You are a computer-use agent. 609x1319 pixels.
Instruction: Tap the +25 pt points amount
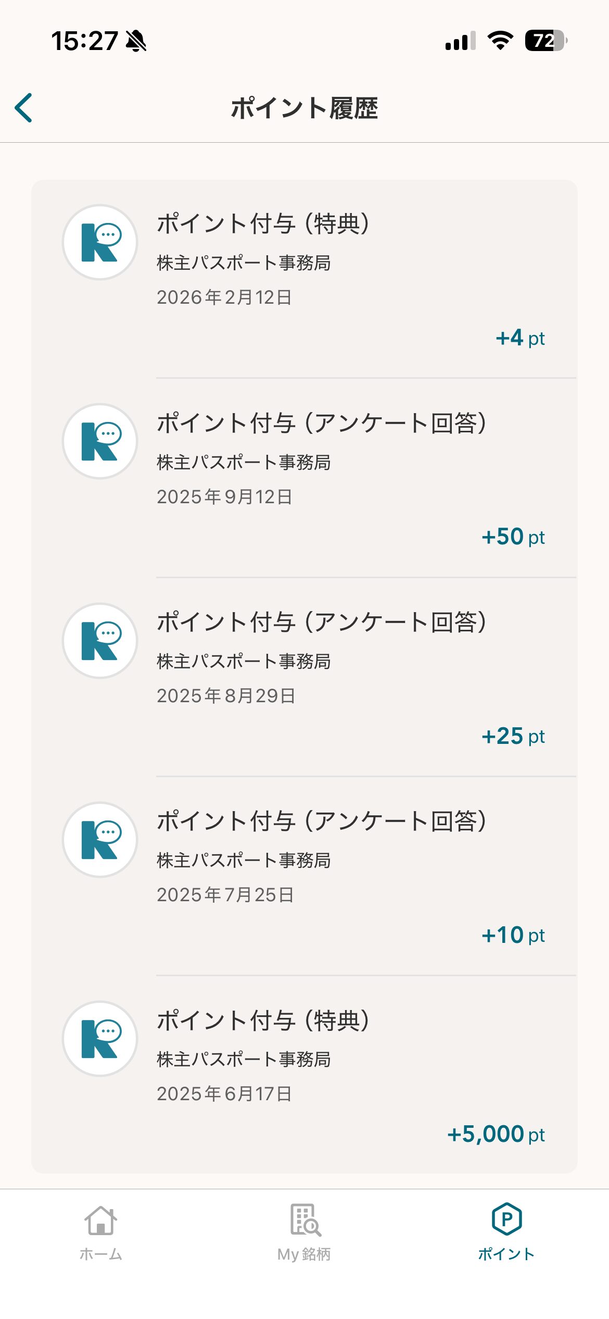(513, 737)
